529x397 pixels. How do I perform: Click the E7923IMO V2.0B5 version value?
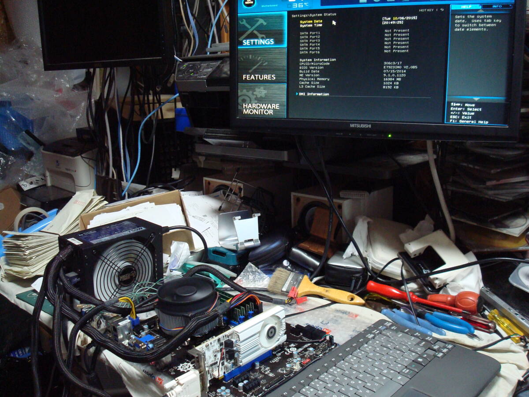point(400,67)
